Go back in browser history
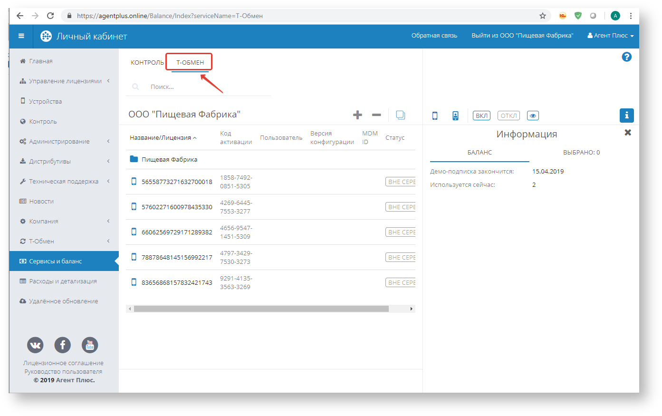The height and width of the screenshot is (416, 662). point(19,16)
